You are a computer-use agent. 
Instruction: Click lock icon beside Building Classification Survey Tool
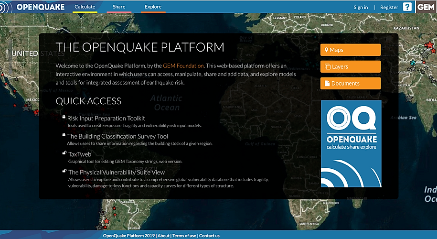(x=64, y=135)
